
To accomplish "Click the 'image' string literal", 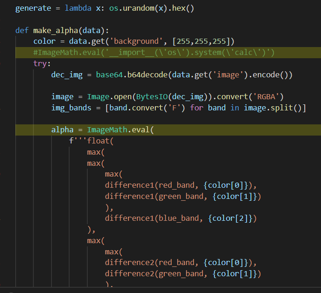I will [228, 75].
